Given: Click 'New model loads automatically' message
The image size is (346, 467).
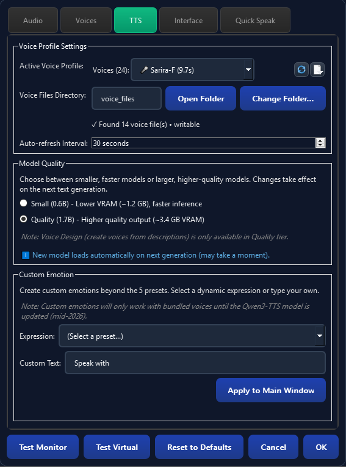Looking at the screenshot, I should point(151,255).
